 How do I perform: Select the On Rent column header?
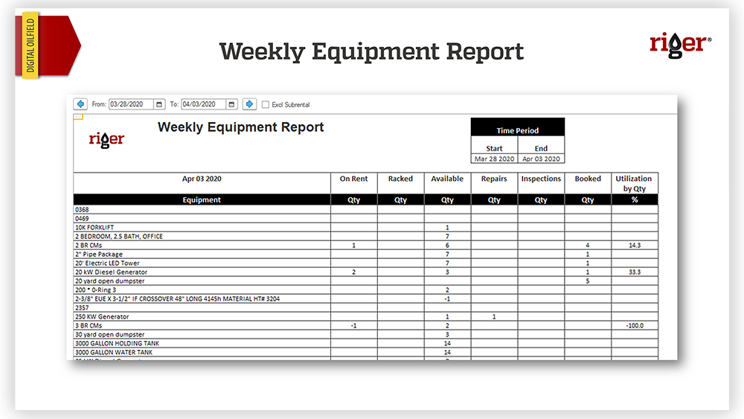354,179
